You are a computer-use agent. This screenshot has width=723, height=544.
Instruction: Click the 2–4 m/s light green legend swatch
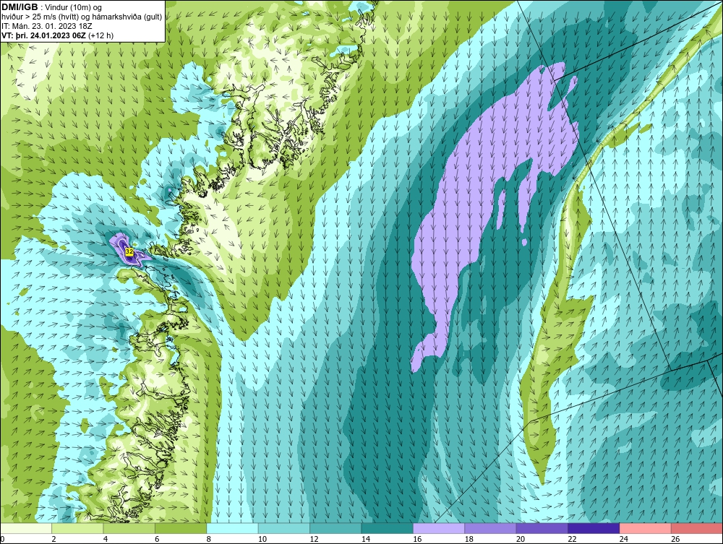pos(77,528)
